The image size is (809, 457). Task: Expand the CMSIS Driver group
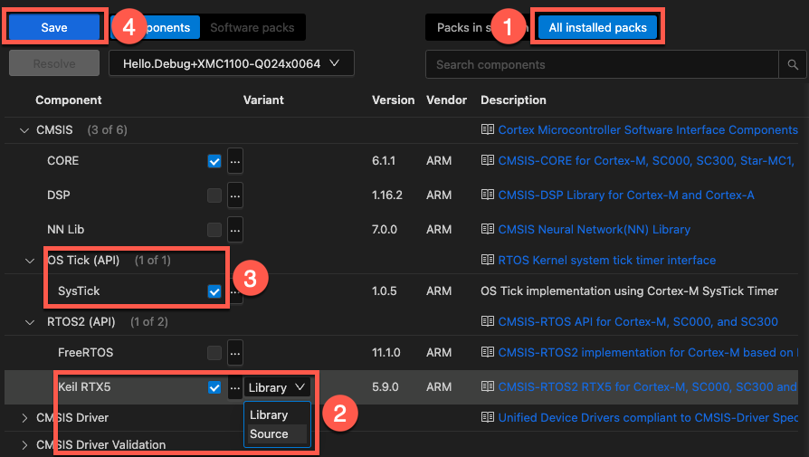[24, 417]
